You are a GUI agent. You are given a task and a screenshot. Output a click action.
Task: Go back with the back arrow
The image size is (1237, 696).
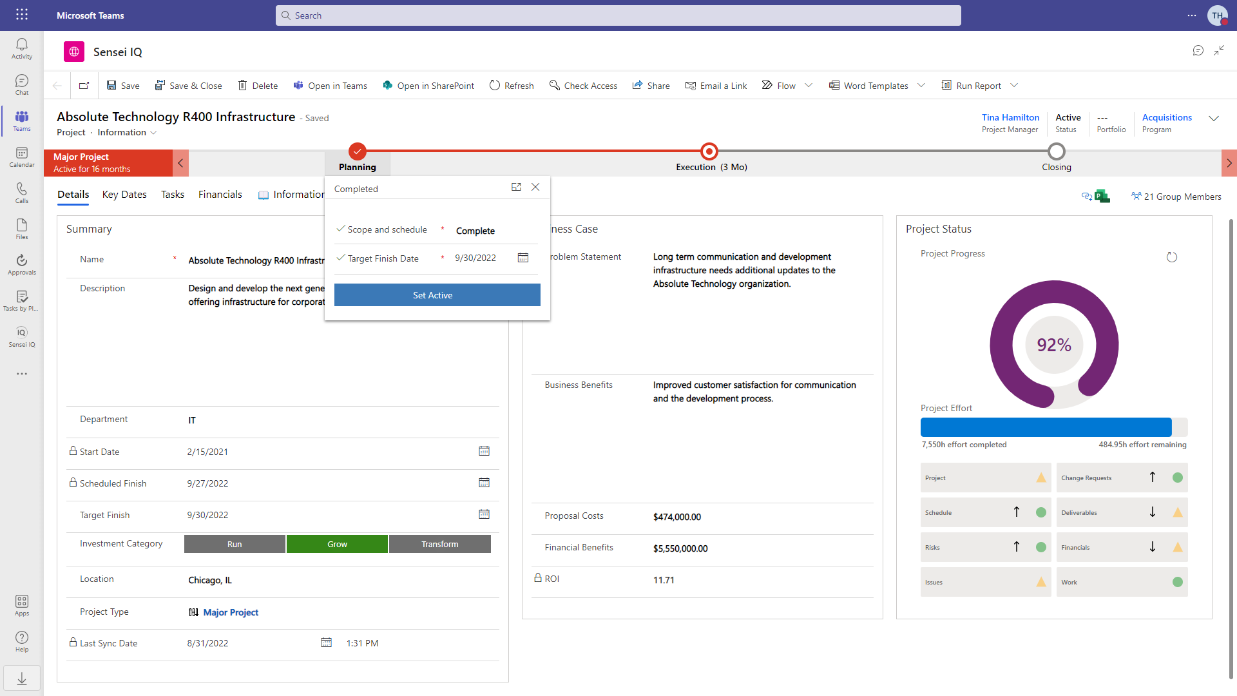pyautogui.click(x=57, y=86)
